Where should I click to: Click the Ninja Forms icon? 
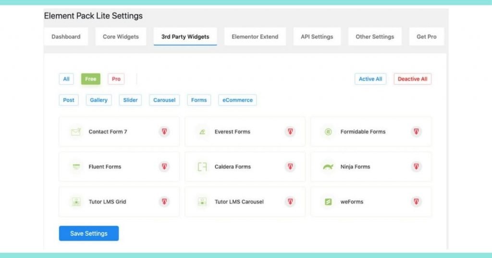[328, 167]
